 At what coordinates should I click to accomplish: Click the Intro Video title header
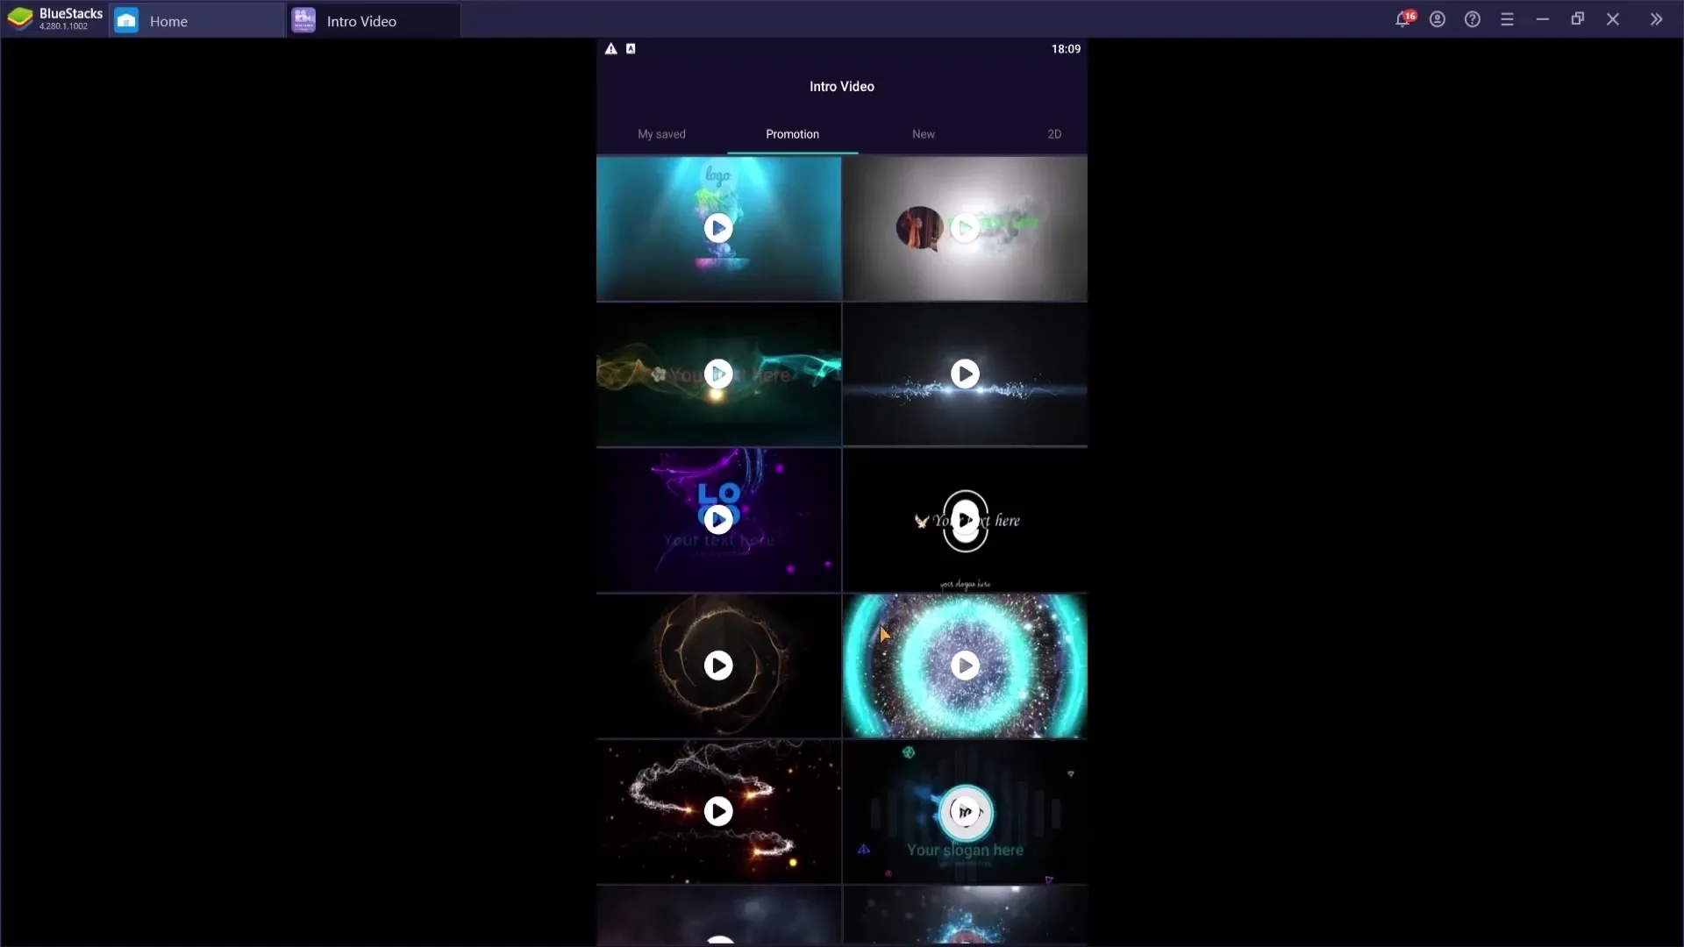point(842,86)
